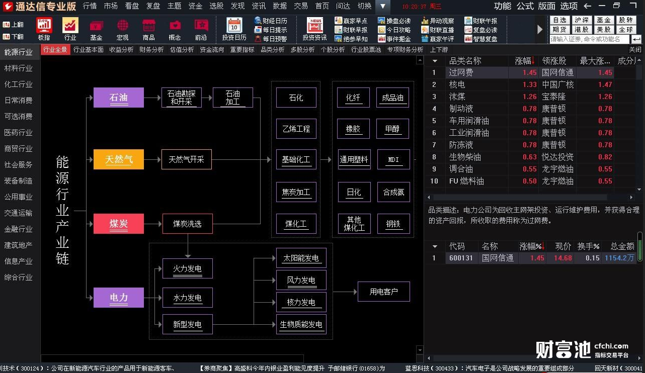Click the diagram's bottom scroll-down arrow
Screen dimensions: 645x373
tap(420, 350)
